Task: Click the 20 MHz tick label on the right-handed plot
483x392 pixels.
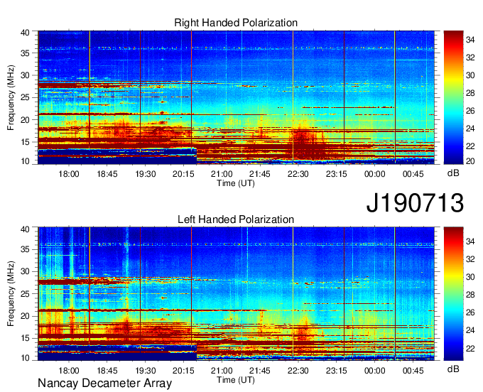Action: click(x=25, y=120)
